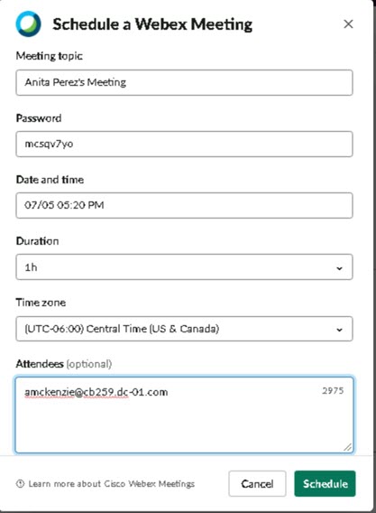The width and height of the screenshot is (376, 513).
Task: Click the Attendees (optional) label
Action: click(x=64, y=364)
